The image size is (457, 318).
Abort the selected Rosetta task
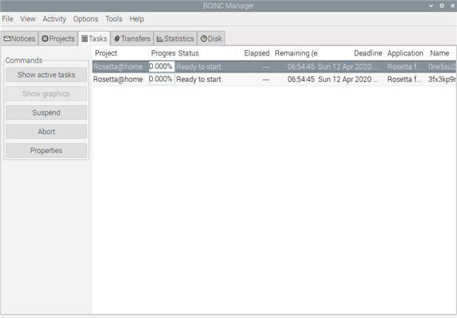coord(47,132)
